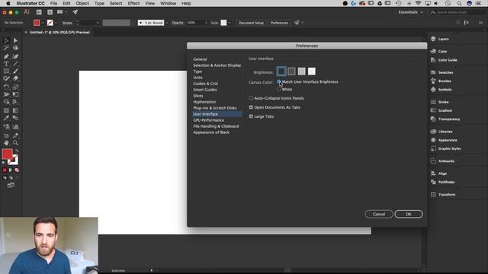The height and width of the screenshot is (274, 488).
Task: Expand the Opacity value dropdown
Action: (x=206, y=23)
